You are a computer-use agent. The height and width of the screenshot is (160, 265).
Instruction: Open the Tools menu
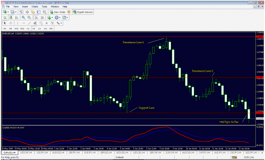[x=45, y=7]
